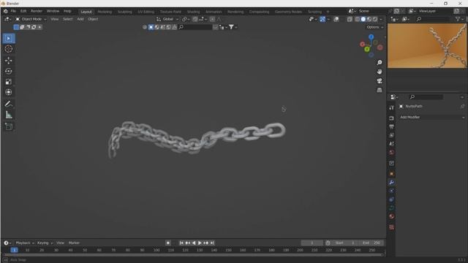Click frame 100 on the timeline ruler
This screenshot has height=263, width=468.
pos(156,250)
